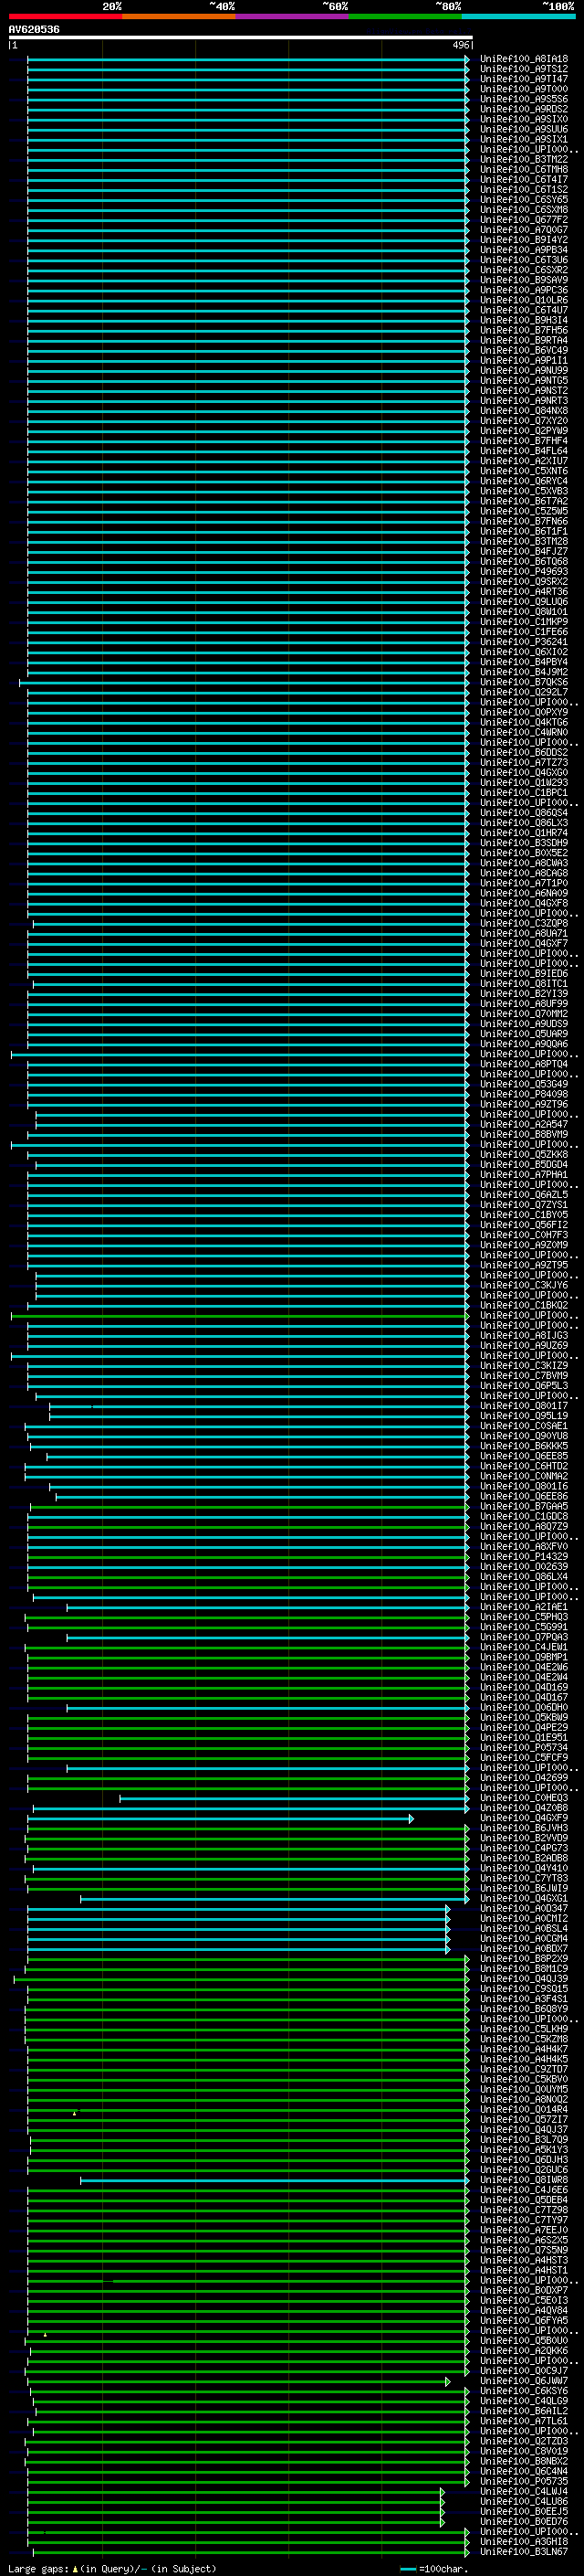
Task: Select the UniRef100_C0HEQ3 label
Action: click(x=524, y=1799)
